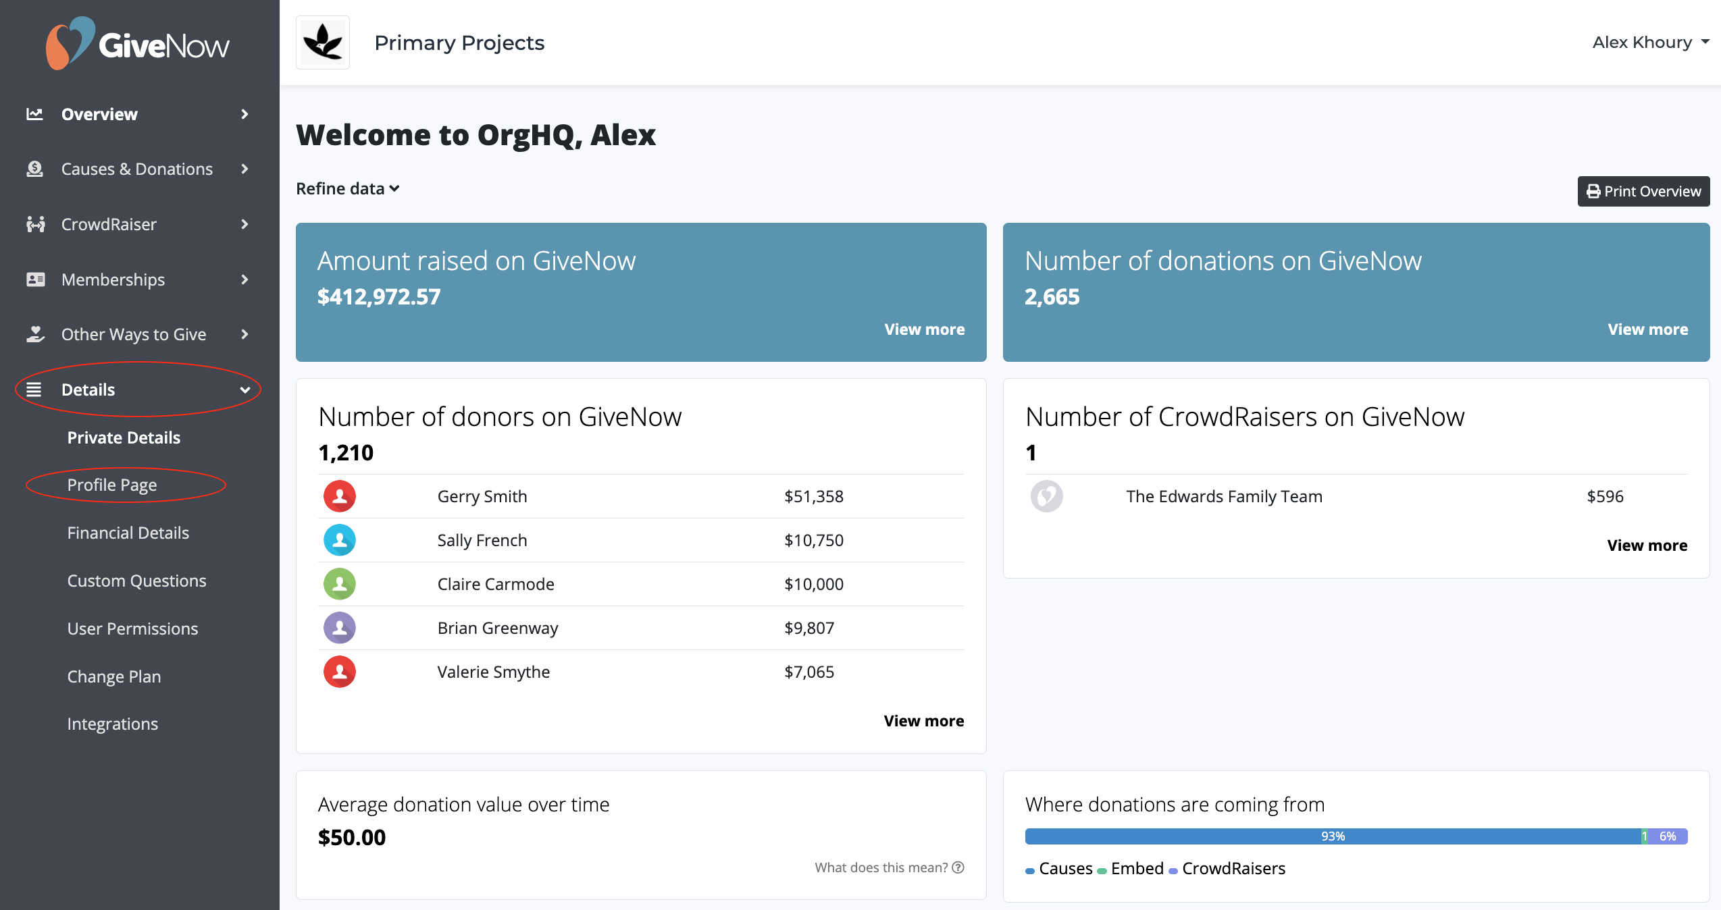Collapse the Details menu chevron
1721x910 pixels.
pyautogui.click(x=245, y=390)
